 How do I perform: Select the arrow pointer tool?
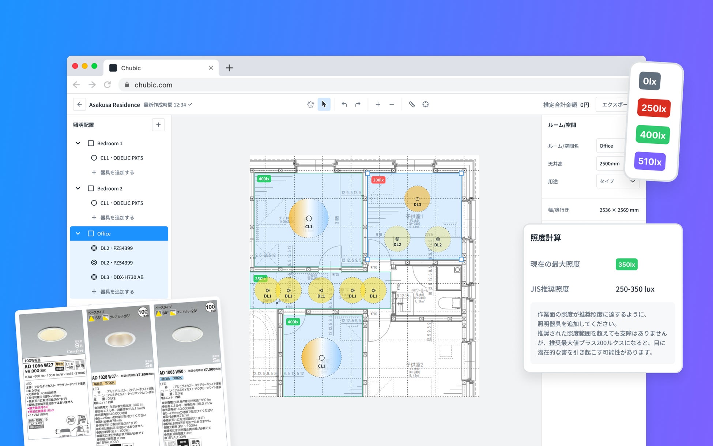coord(324,105)
